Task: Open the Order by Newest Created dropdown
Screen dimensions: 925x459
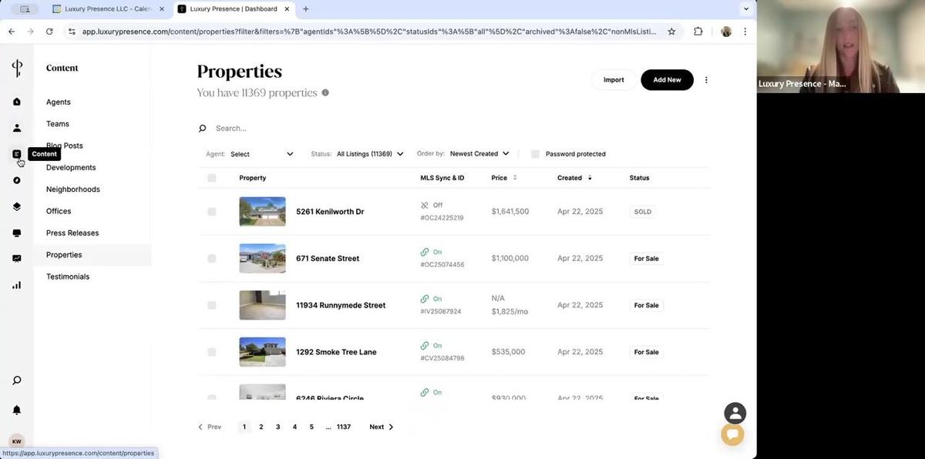Action: [479, 154]
